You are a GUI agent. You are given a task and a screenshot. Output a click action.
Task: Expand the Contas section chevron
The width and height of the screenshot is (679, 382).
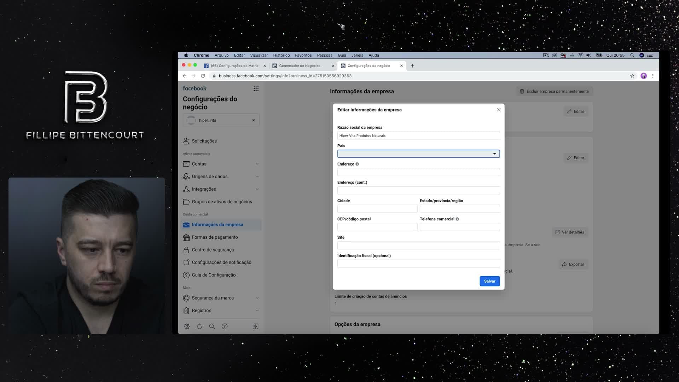(x=257, y=164)
